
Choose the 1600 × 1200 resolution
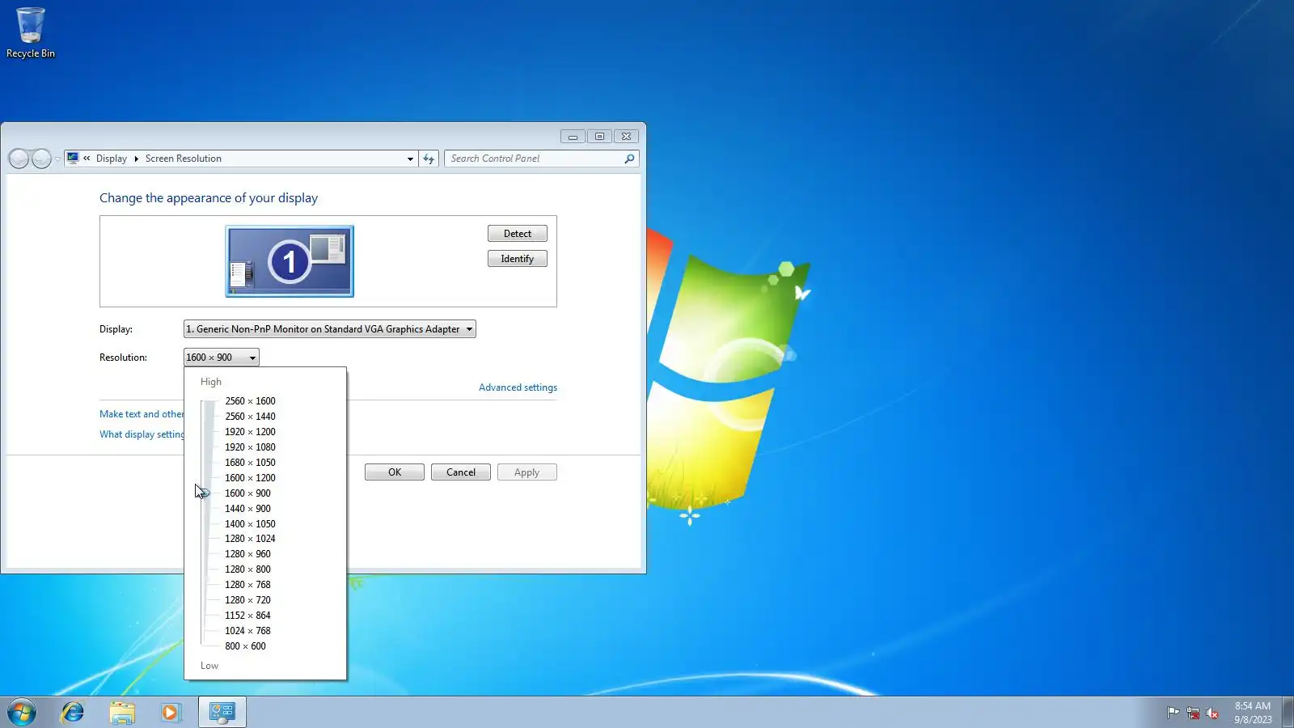(x=250, y=478)
